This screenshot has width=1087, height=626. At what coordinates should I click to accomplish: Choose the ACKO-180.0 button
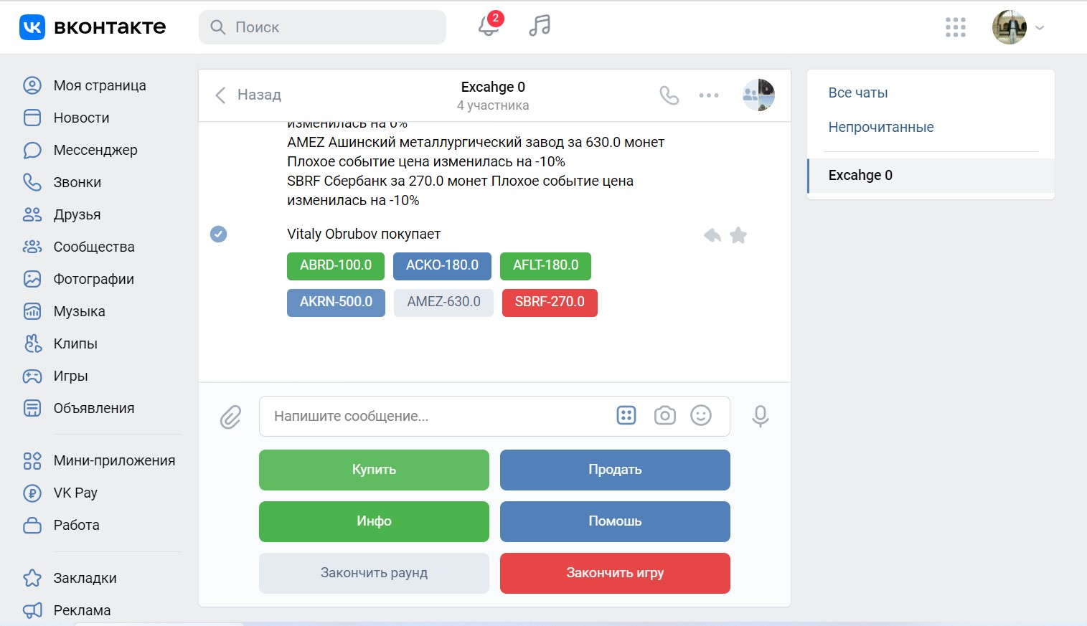click(x=442, y=265)
